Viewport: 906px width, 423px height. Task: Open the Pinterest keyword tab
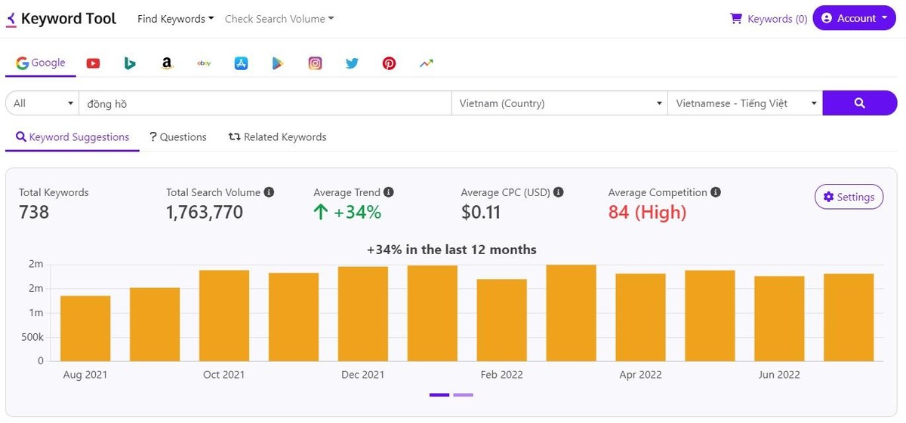(x=389, y=63)
